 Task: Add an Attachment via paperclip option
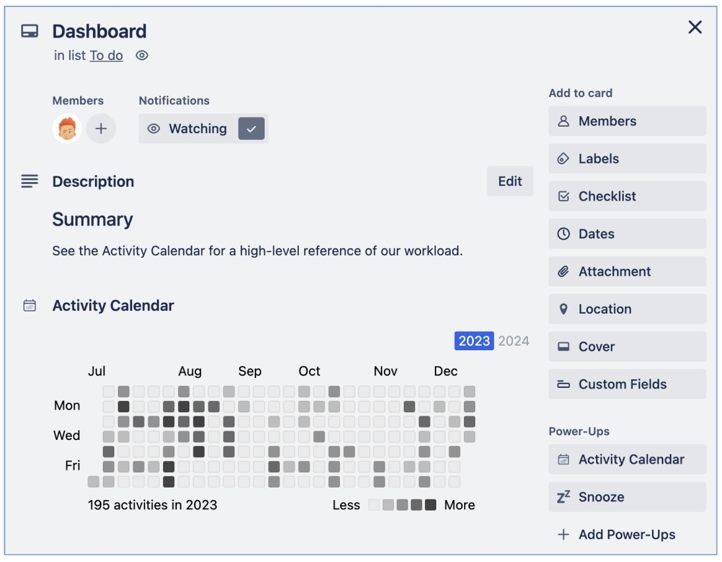[627, 272]
